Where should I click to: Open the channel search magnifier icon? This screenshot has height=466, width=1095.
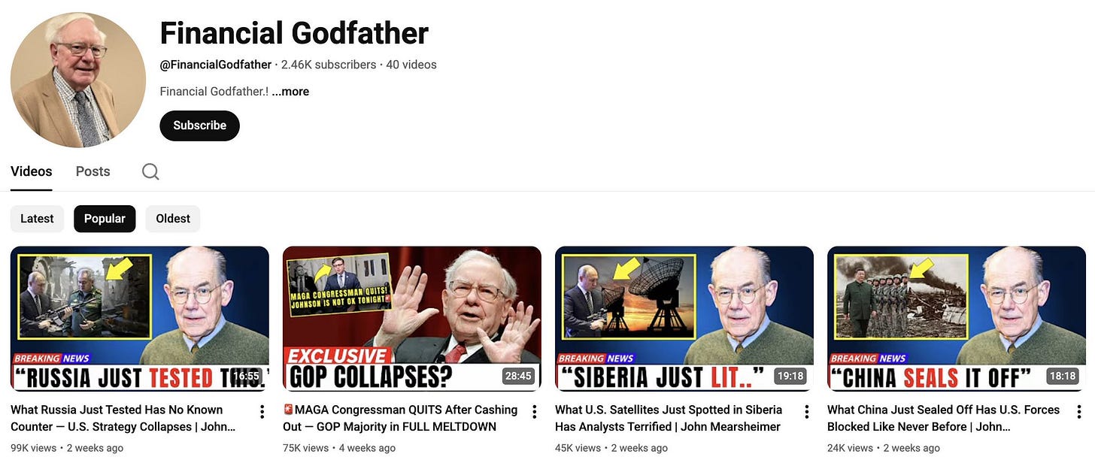150,171
